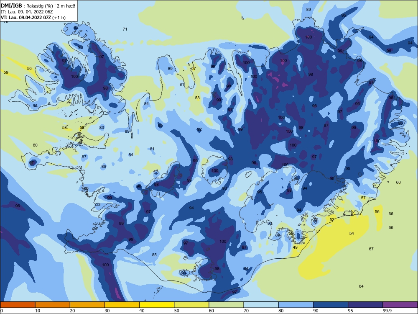This screenshot has width=418, height=314.
Task: Click the orange 10–20 legend swatch
Action: tap(53, 305)
